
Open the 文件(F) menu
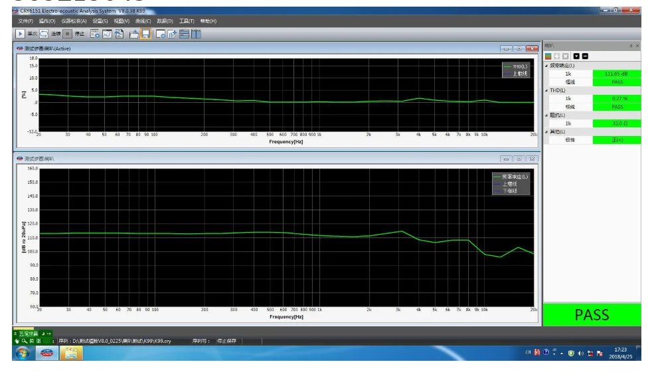pyautogui.click(x=25, y=21)
